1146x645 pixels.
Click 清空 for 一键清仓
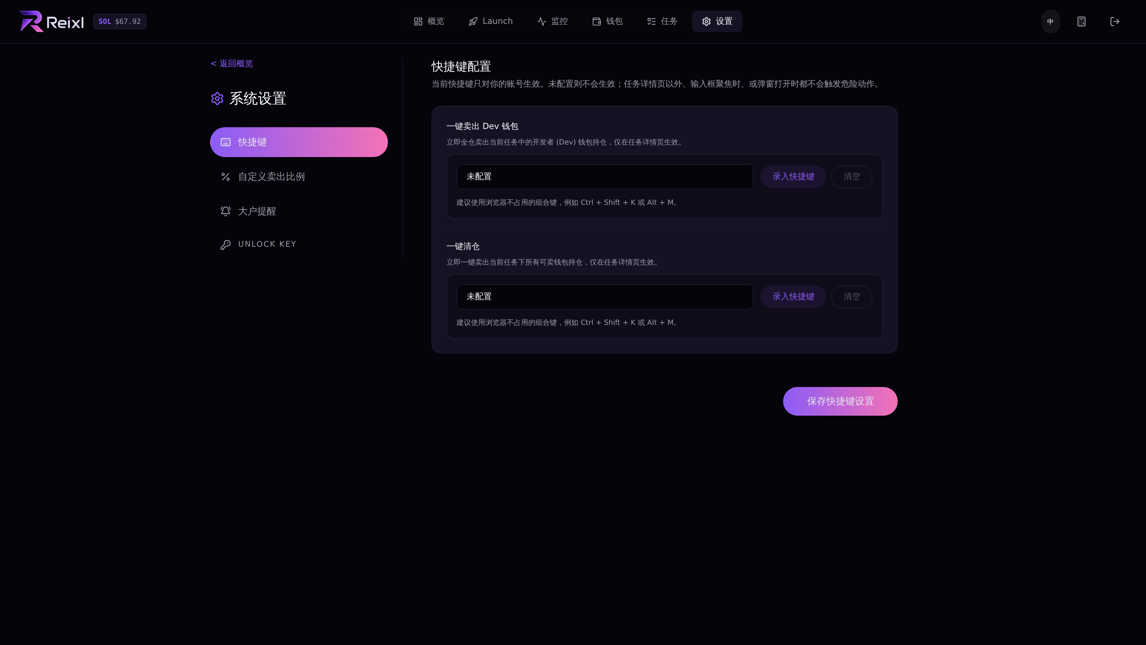[851, 297]
